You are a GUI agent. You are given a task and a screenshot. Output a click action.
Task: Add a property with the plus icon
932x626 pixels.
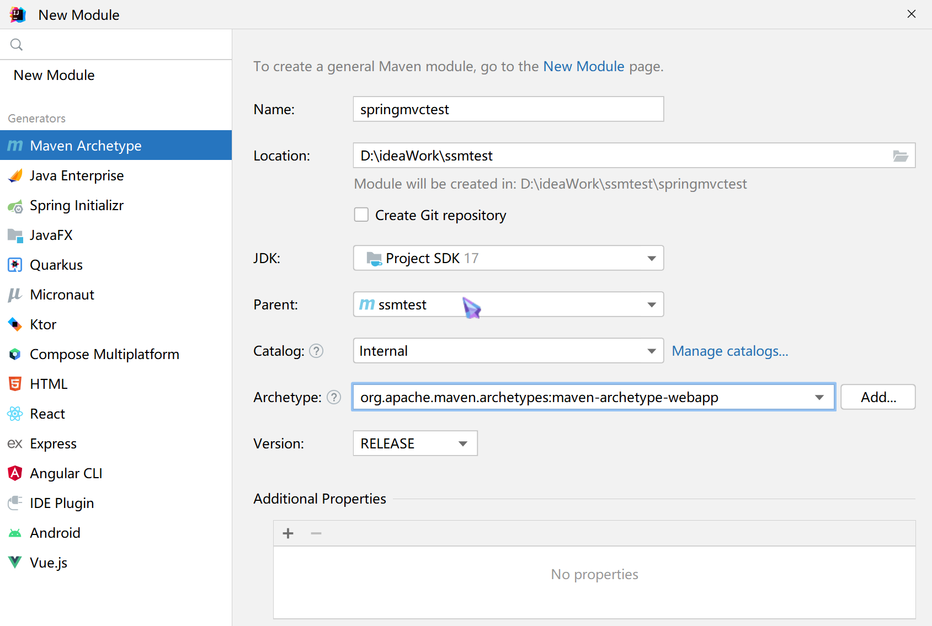coord(288,533)
